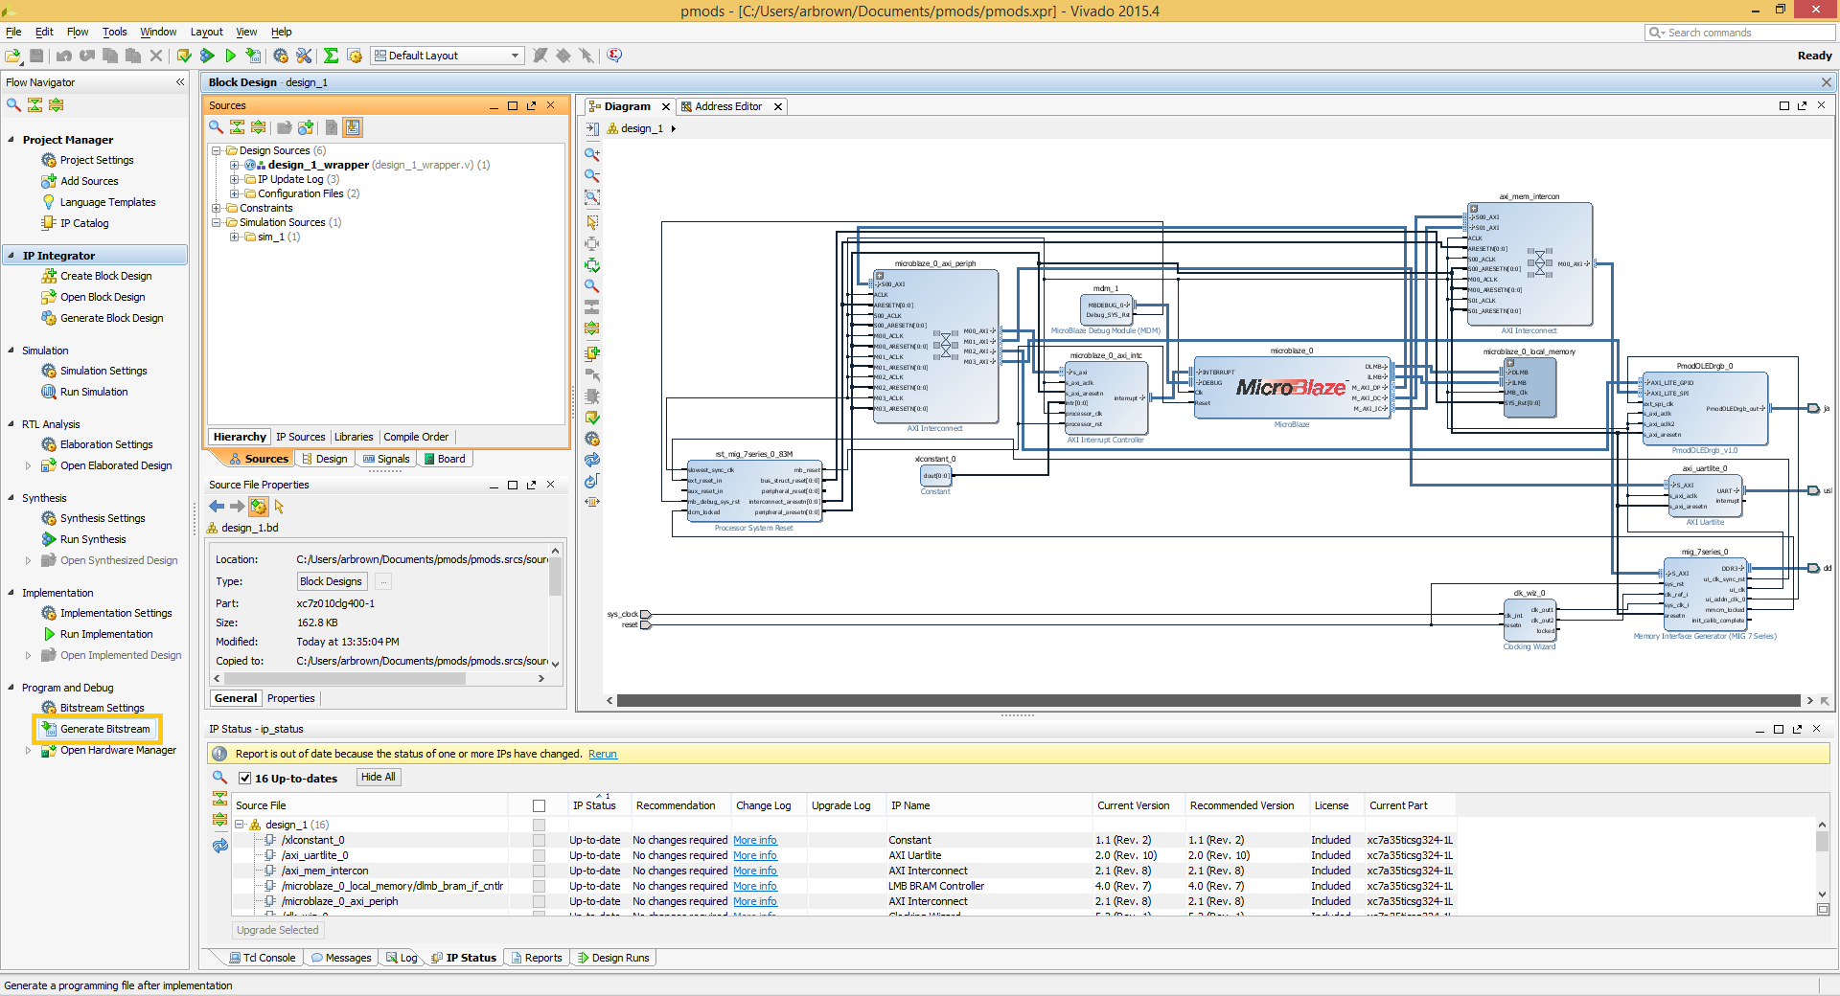Click the Sigma project summary toolbar icon
Image resolution: width=1840 pixels, height=996 pixels.
pyautogui.click(x=331, y=56)
